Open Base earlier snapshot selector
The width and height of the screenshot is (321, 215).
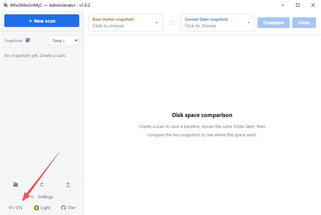tap(126, 23)
